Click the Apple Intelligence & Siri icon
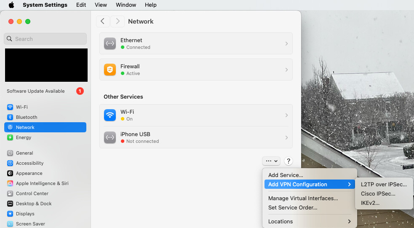 point(10,183)
